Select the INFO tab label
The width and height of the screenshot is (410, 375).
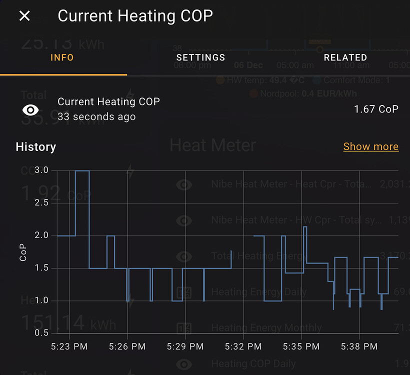[x=62, y=57]
